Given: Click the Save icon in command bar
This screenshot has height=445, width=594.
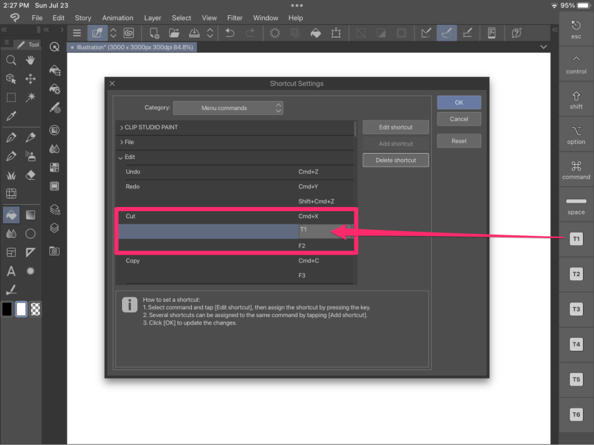Looking at the screenshot, I should pos(194,33).
